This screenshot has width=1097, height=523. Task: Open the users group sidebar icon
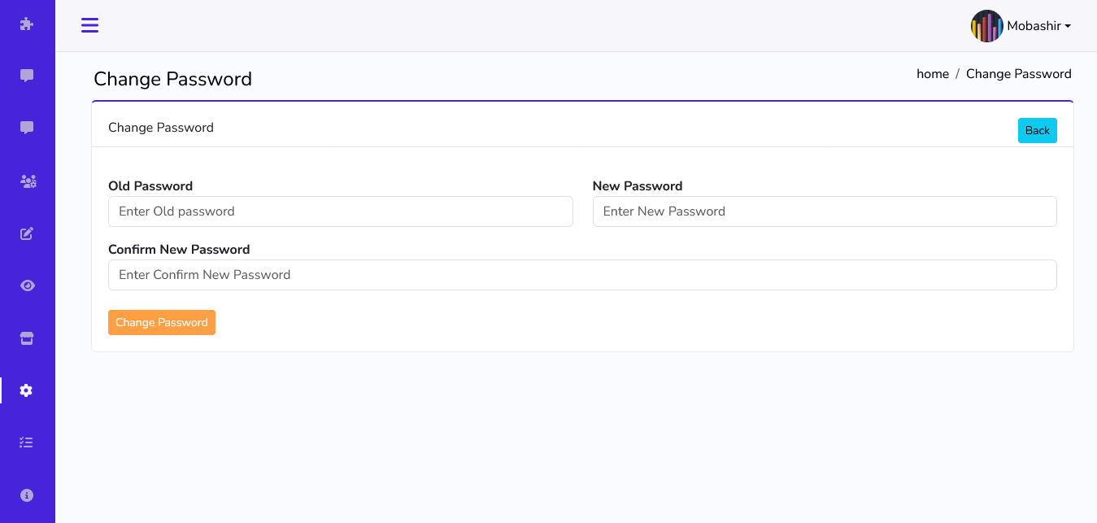28,181
